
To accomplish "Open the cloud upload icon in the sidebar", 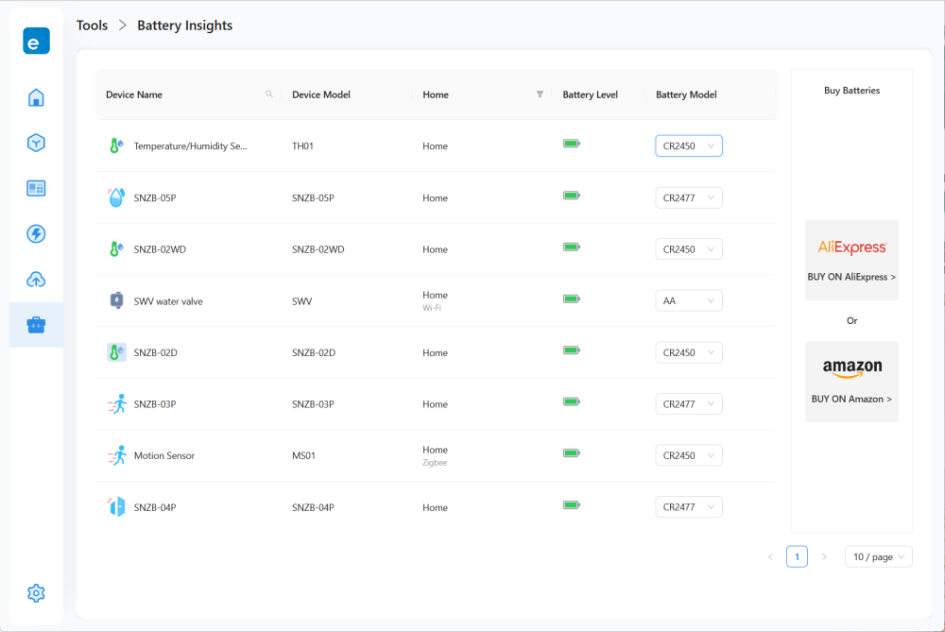I will pos(36,280).
